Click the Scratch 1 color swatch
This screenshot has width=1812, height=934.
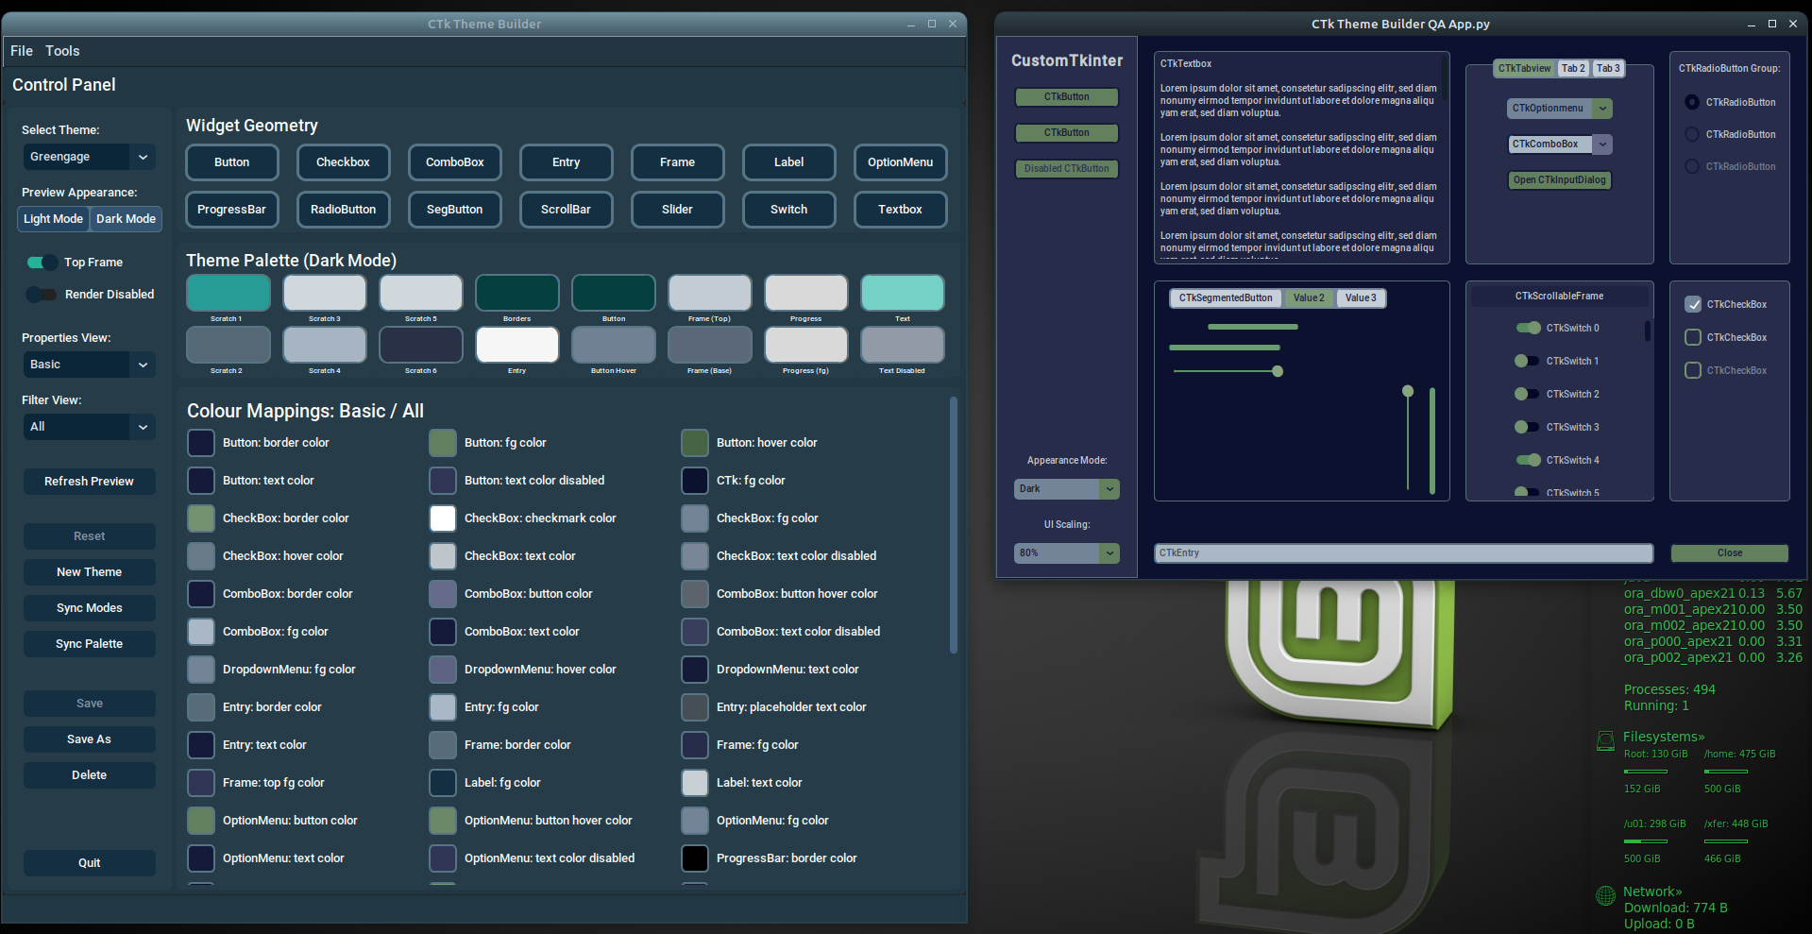point(228,293)
